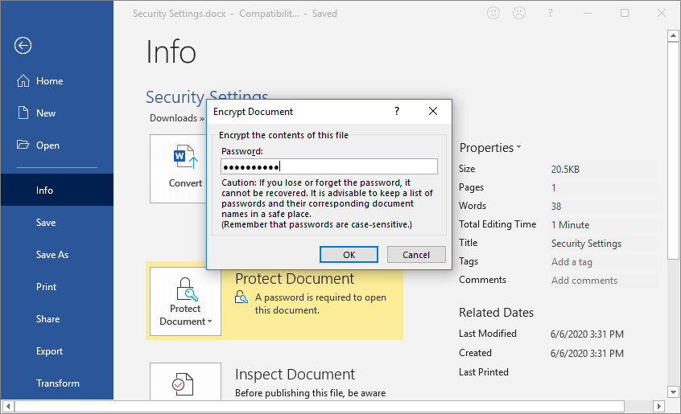Image resolution: width=681 pixels, height=414 pixels.
Task: Click the dialog help question mark
Action: (x=396, y=112)
